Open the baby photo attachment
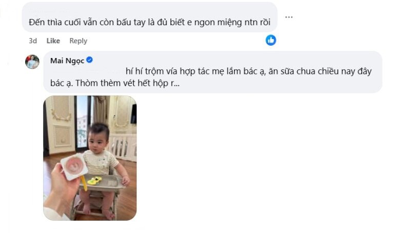This screenshot has width=400, height=233. (x=90, y=158)
